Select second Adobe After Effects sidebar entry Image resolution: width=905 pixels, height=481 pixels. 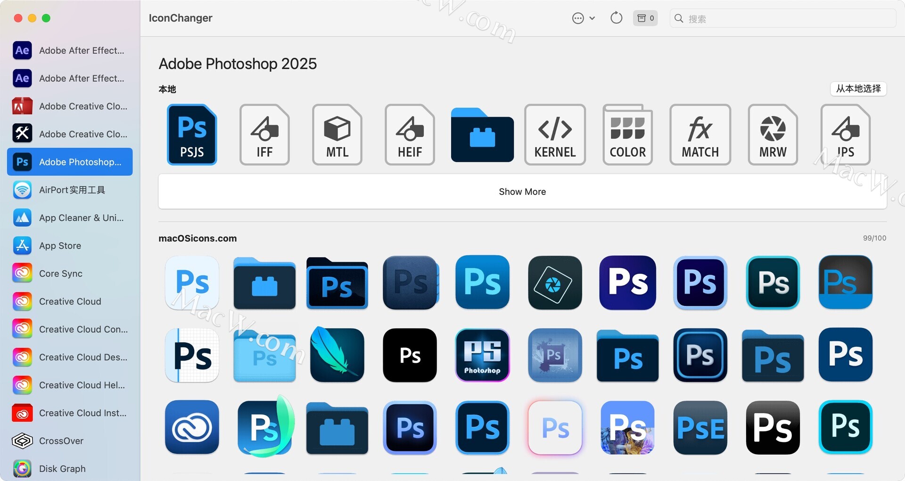pos(70,78)
